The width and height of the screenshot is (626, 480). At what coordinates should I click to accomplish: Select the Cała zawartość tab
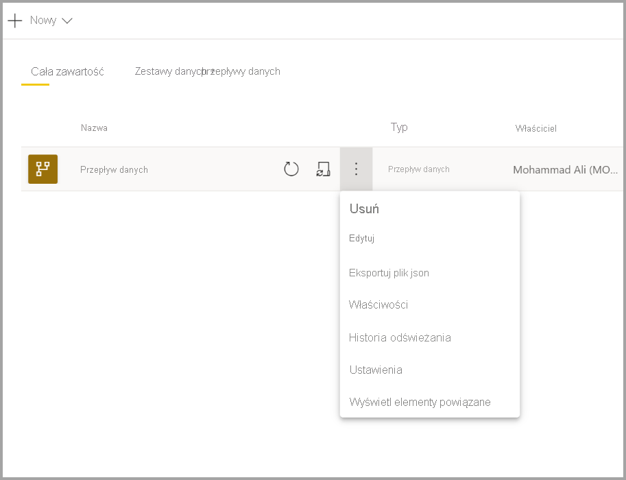(x=65, y=71)
